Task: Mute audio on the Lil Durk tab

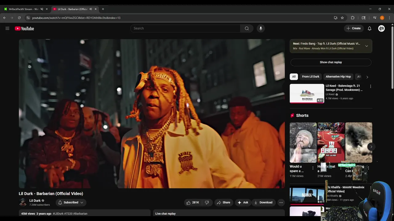Action: click(x=90, y=9)
